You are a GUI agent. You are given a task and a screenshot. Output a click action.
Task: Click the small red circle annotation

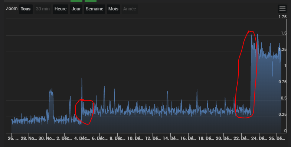click(x=85, y=112)
